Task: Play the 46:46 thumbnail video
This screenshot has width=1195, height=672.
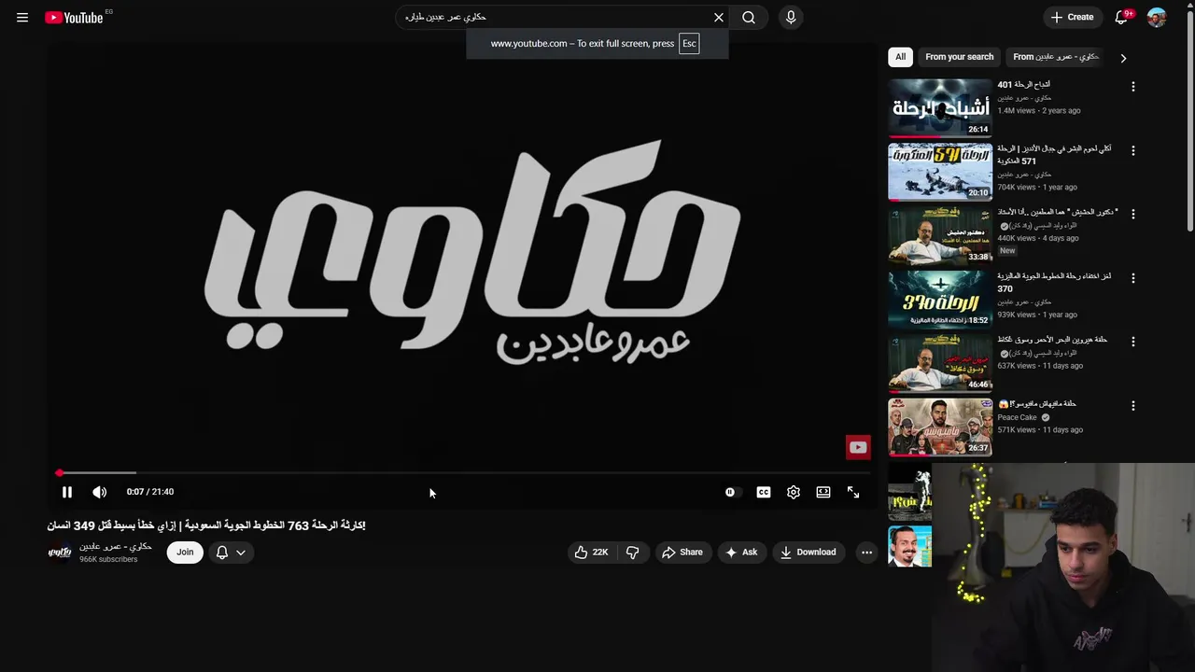Action: point(940,362)
